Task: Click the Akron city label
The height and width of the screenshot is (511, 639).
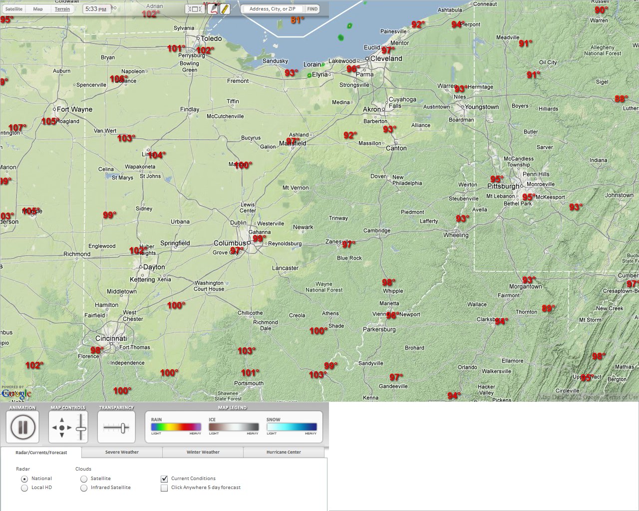Action: 372,109
